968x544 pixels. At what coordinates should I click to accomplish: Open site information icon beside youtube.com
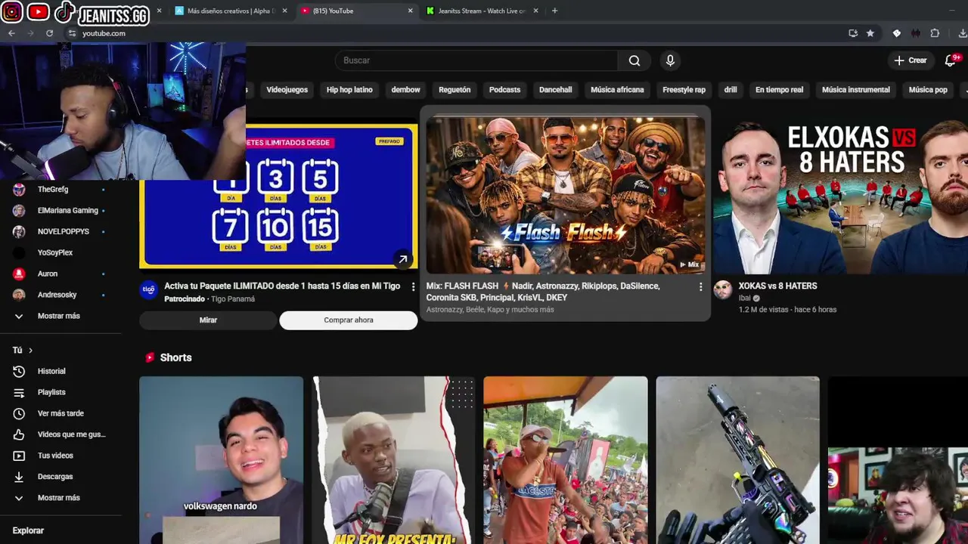[72, 33]
